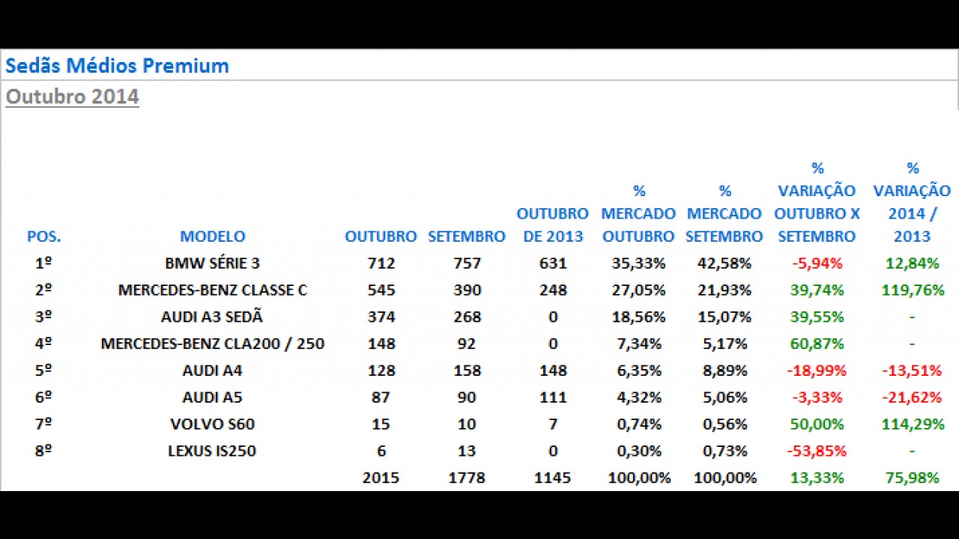Click the green variation '12,84%'
The height and width of the screenshot is (539, 959).
coord(912,264)
